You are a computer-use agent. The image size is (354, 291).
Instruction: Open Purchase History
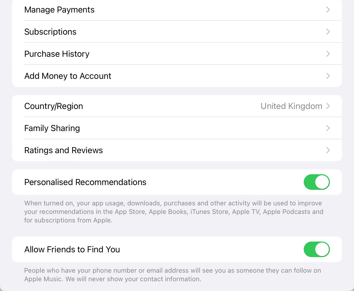coord(57,54)
